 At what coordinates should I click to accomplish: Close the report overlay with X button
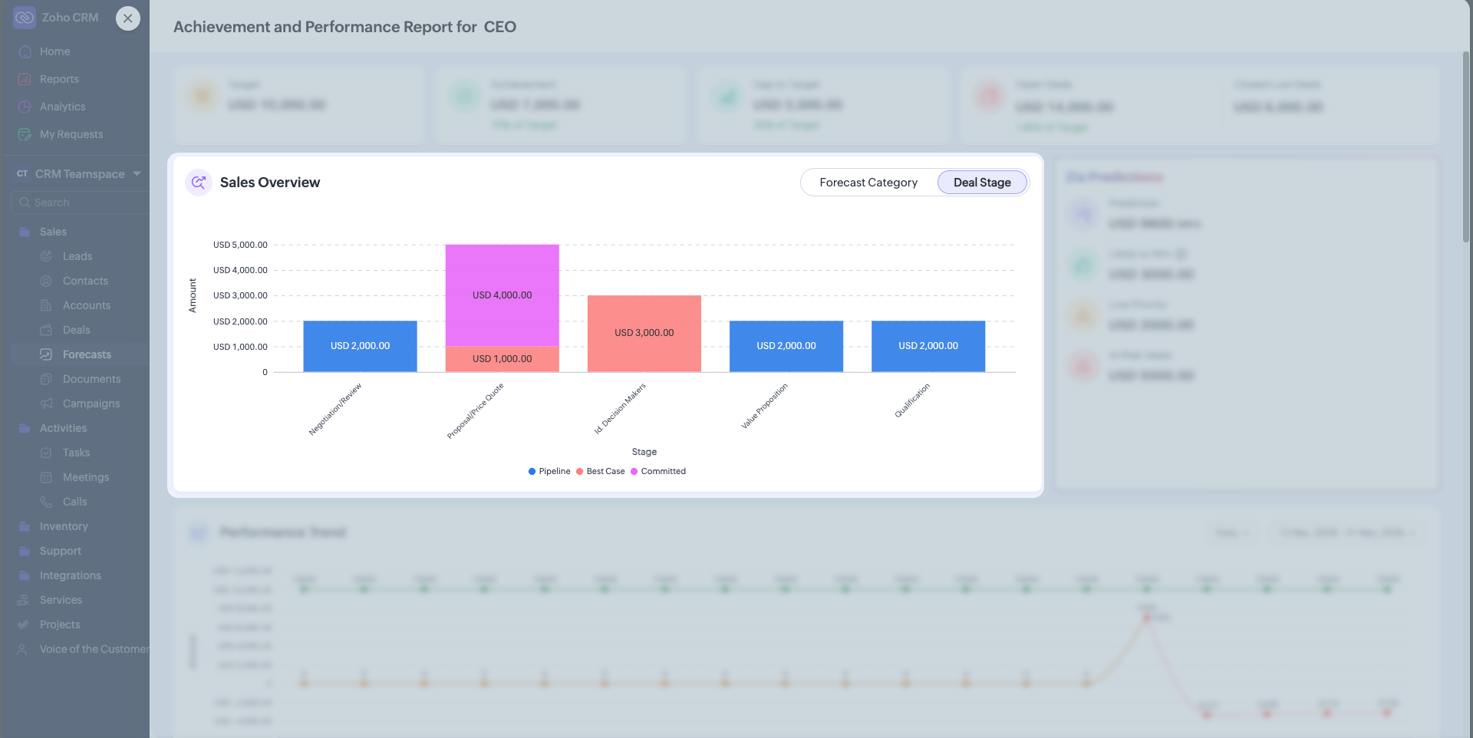(128, 18)
